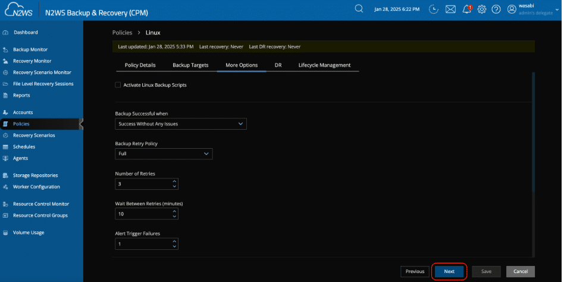Open Storage Repositories in the sidebar

(35, 176)
